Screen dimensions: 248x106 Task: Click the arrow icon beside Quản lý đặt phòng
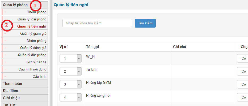pos(5,55)
